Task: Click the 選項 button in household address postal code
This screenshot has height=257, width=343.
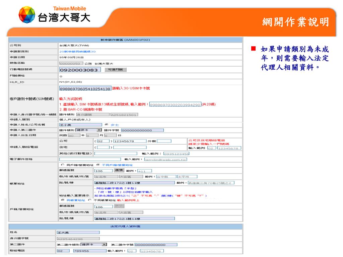Action: (x=119, y=206)
